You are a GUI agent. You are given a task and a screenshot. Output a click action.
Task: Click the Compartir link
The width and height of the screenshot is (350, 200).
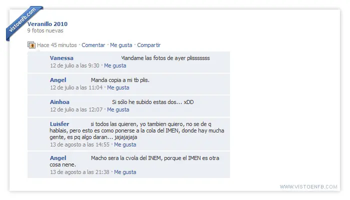click(x=149, y=45)
